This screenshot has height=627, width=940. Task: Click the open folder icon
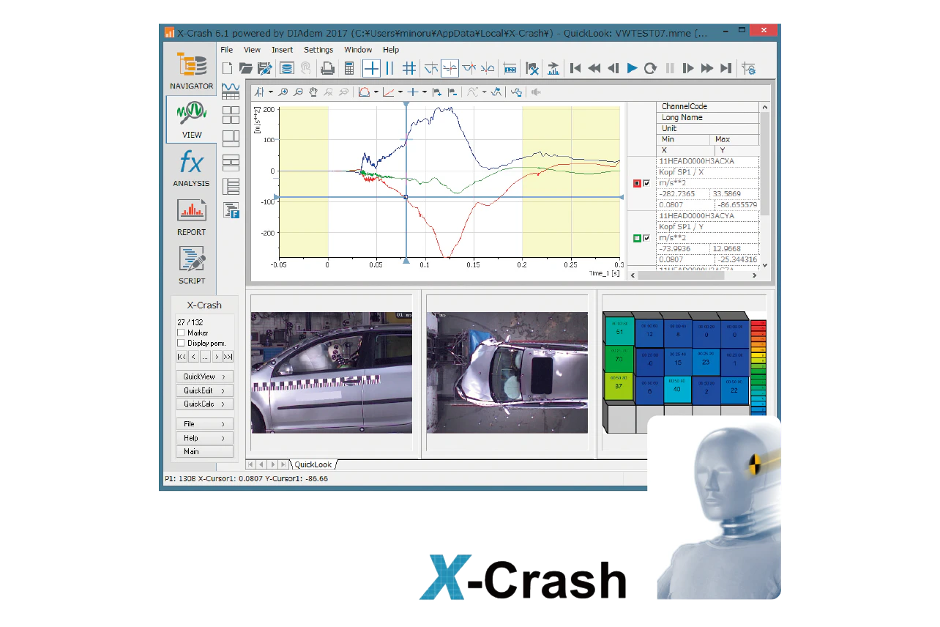(245, 68)
